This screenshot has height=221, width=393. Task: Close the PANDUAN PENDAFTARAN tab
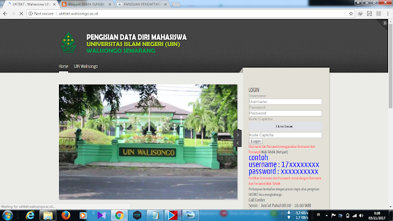click(x=165, y=4)
